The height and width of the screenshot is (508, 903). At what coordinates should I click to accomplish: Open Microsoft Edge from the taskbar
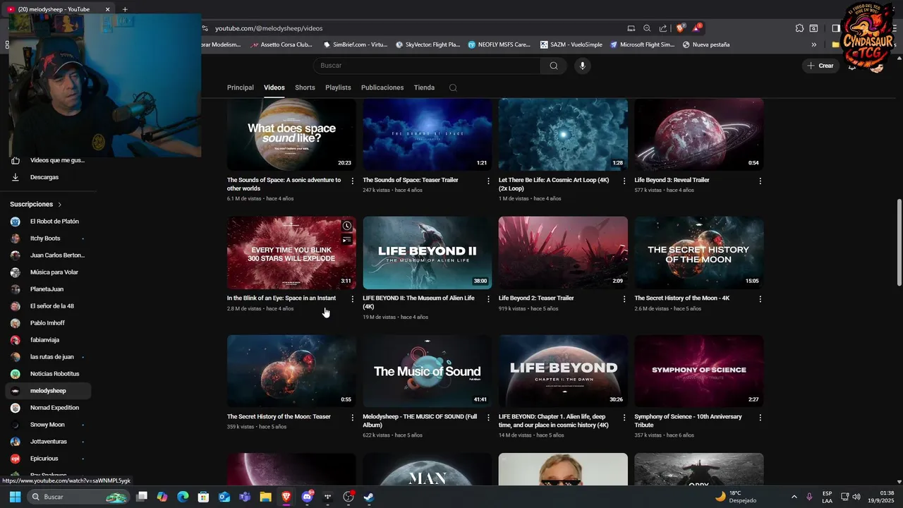point(183,497)
